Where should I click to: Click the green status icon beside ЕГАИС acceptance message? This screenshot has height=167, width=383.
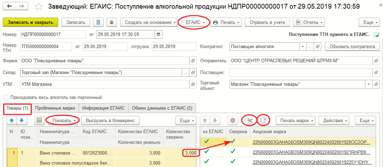[x=376, y=35]
